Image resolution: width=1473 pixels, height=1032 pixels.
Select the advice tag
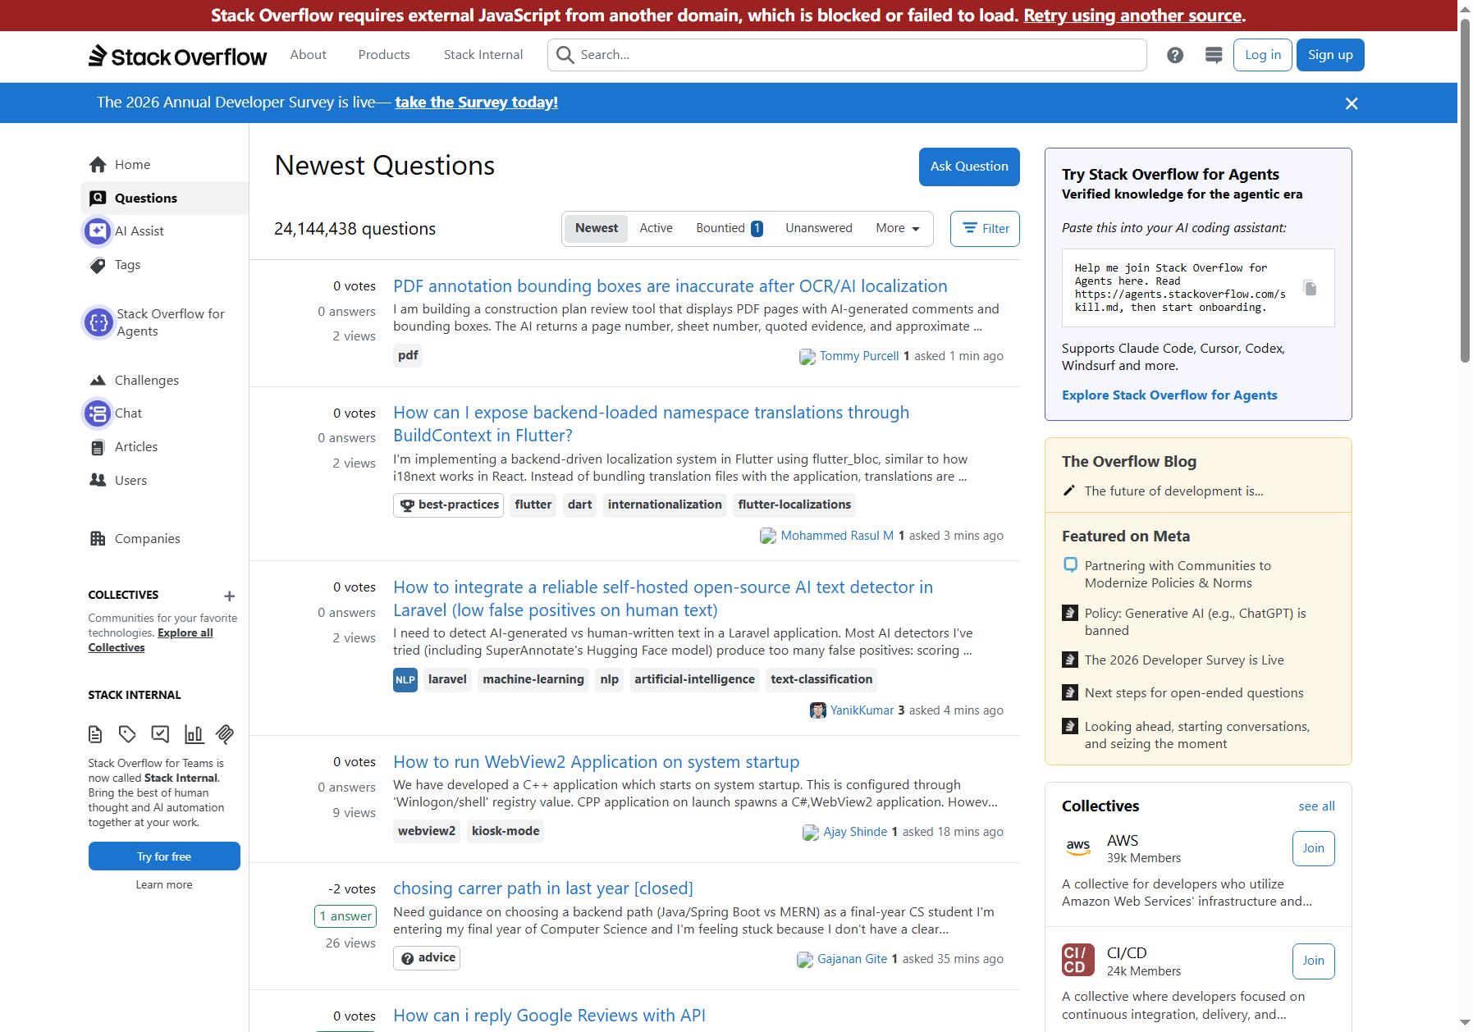point(427,958)
